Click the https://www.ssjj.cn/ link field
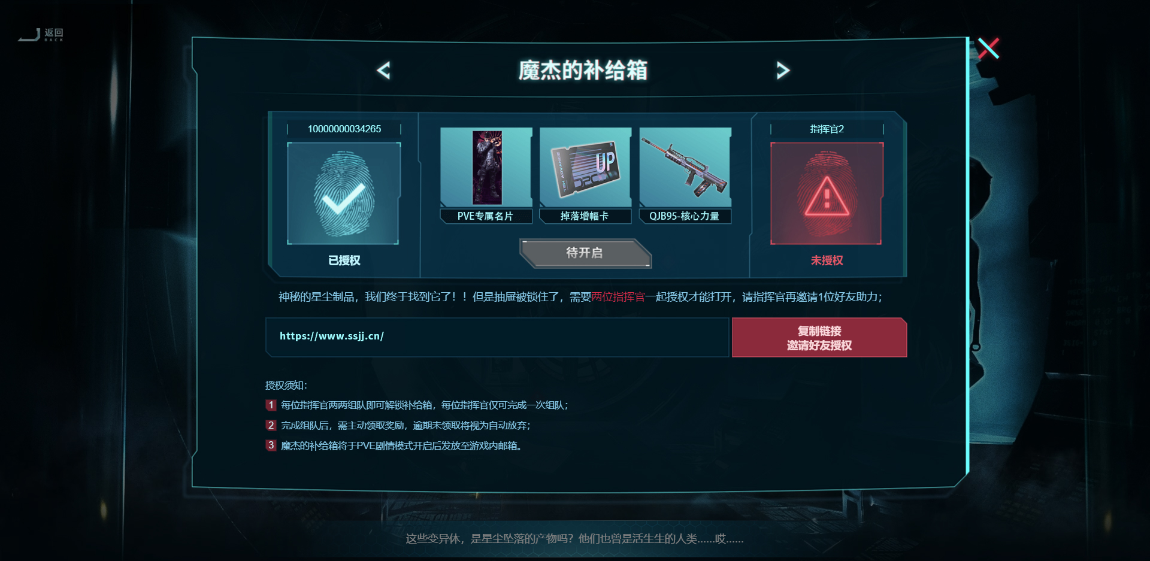This screenshot has height=561, width=1150. point(497,337)
